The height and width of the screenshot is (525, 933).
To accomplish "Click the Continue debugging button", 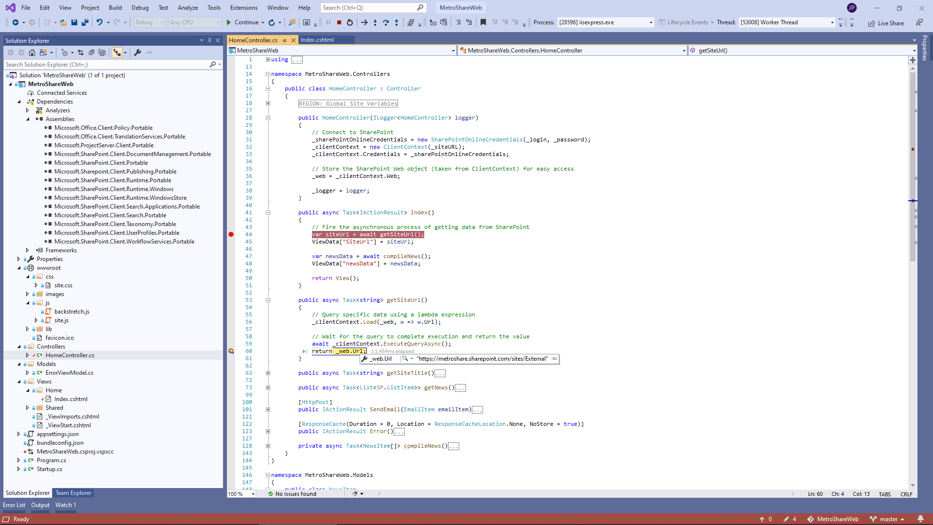I will click(x=243, y=22).
